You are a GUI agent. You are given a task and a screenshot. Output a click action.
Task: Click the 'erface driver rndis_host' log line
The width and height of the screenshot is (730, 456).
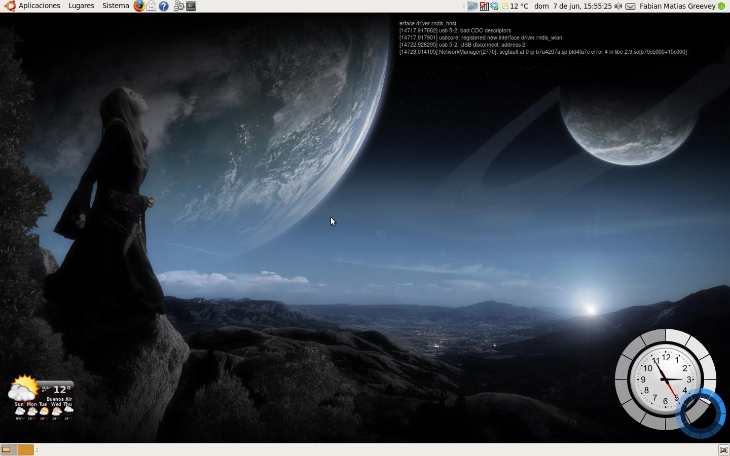[x=428, y=23]
